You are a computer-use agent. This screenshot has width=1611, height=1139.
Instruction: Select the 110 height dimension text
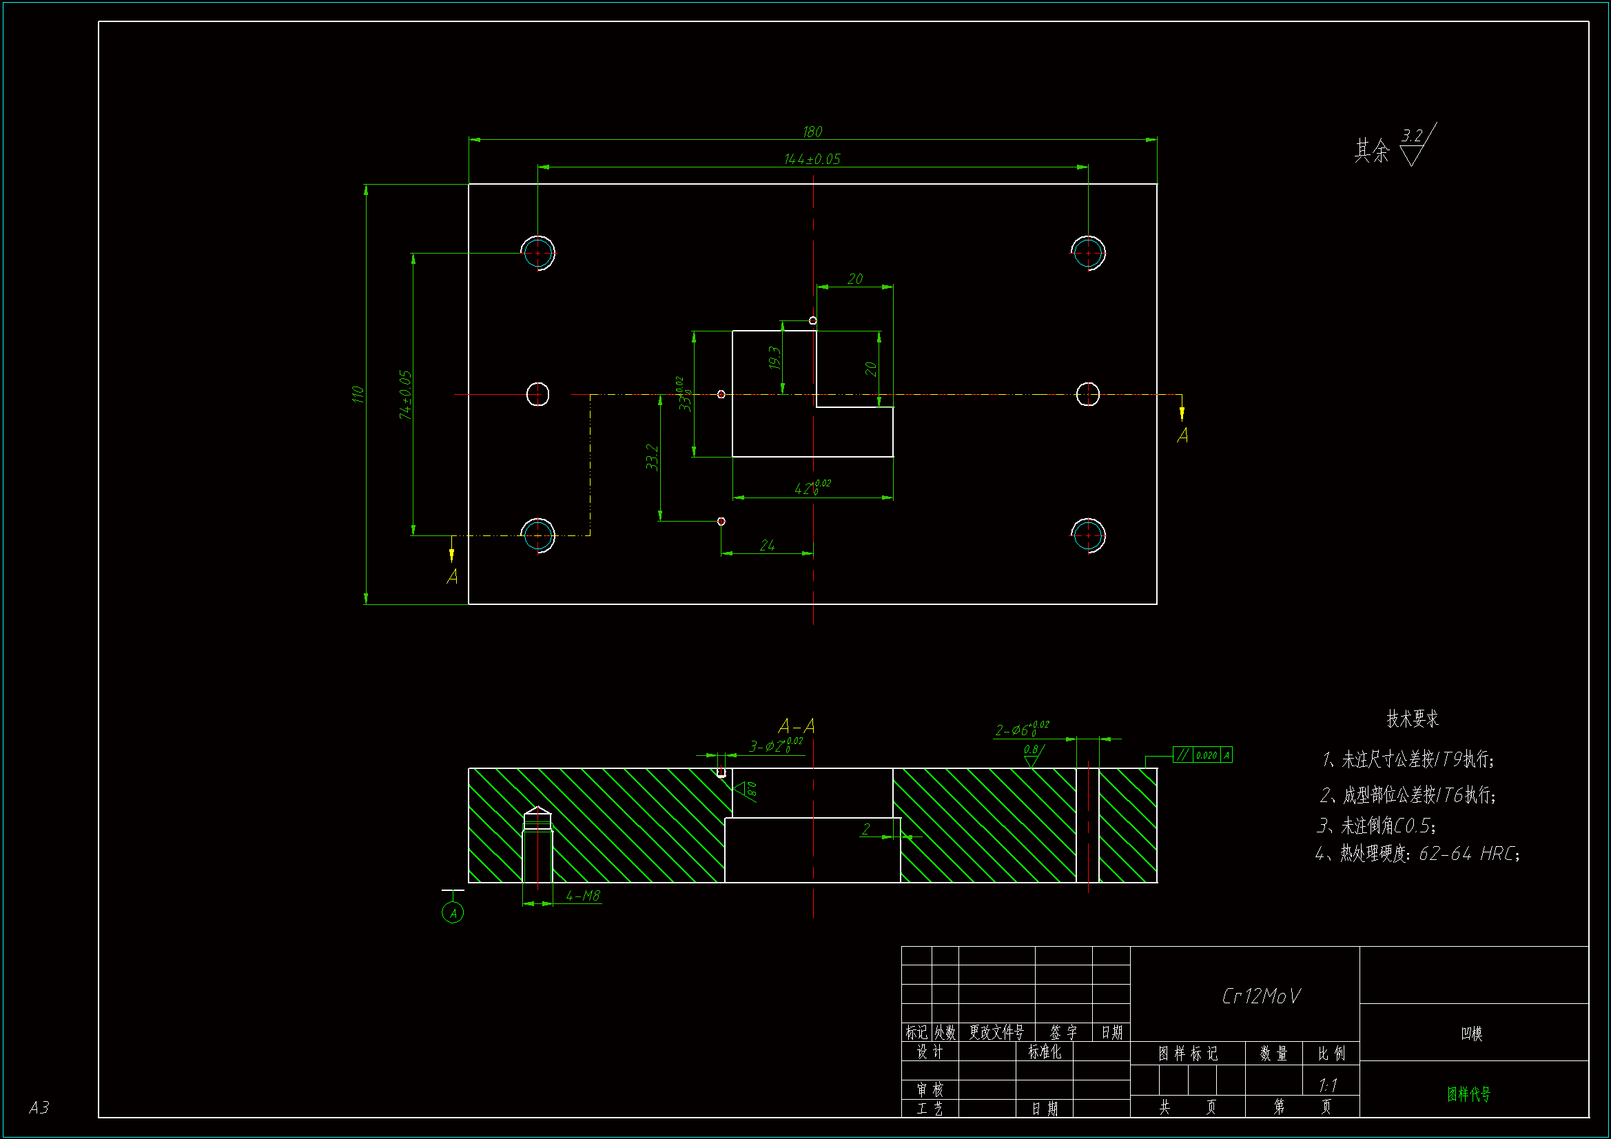[x=358, y=394]
